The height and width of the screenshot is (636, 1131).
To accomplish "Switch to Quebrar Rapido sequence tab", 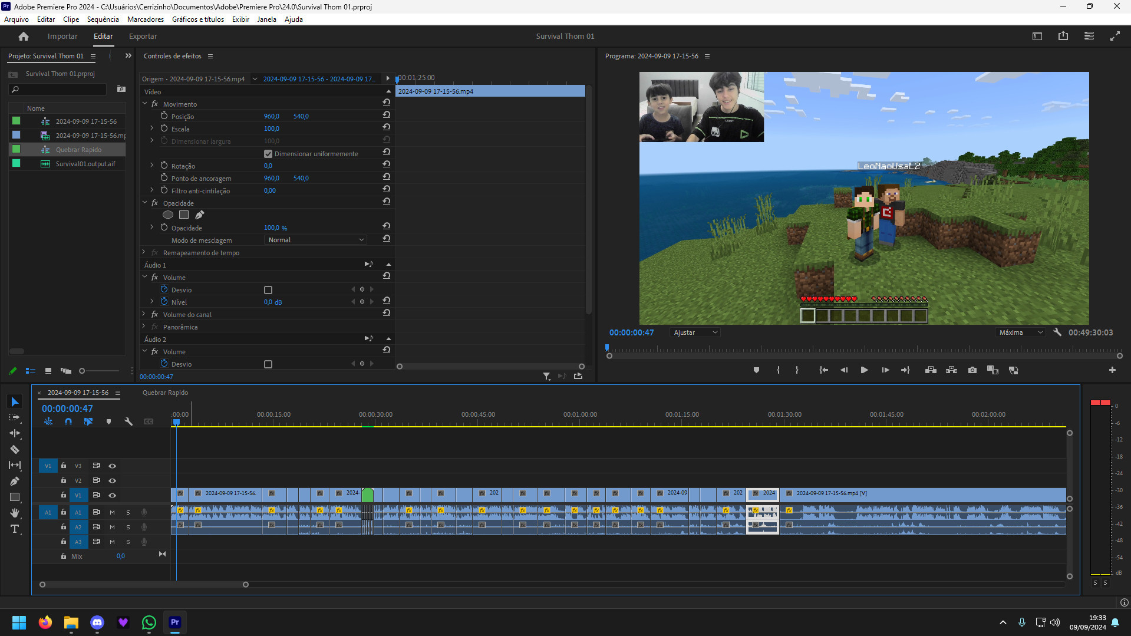I will click(x=165, y=393).
